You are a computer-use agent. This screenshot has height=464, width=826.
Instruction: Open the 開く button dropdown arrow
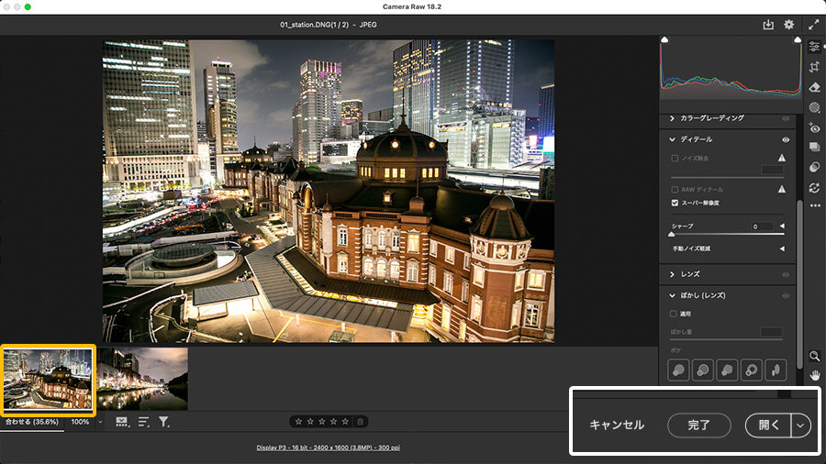pyautogui.click(x=800, y=425)
